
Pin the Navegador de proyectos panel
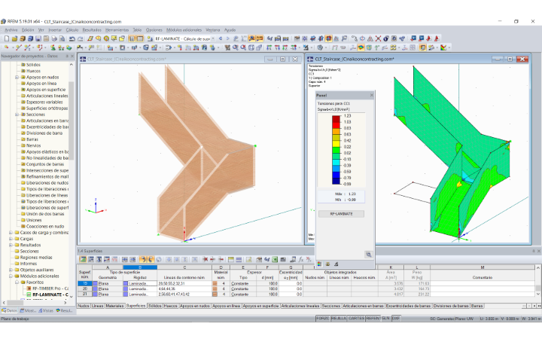pyautogui.click(x=67, y=56)
